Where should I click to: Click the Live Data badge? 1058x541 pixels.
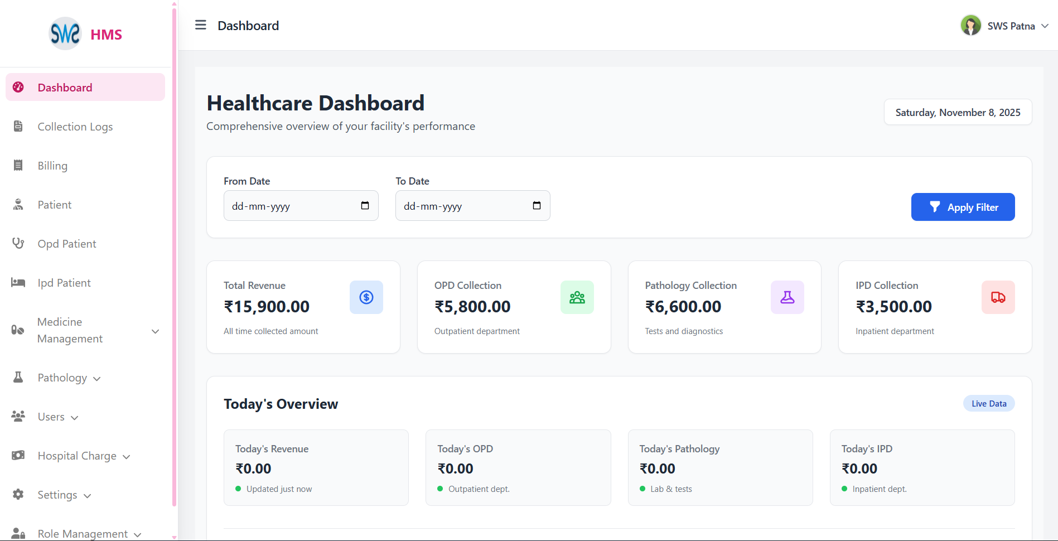tap(988, 404)
